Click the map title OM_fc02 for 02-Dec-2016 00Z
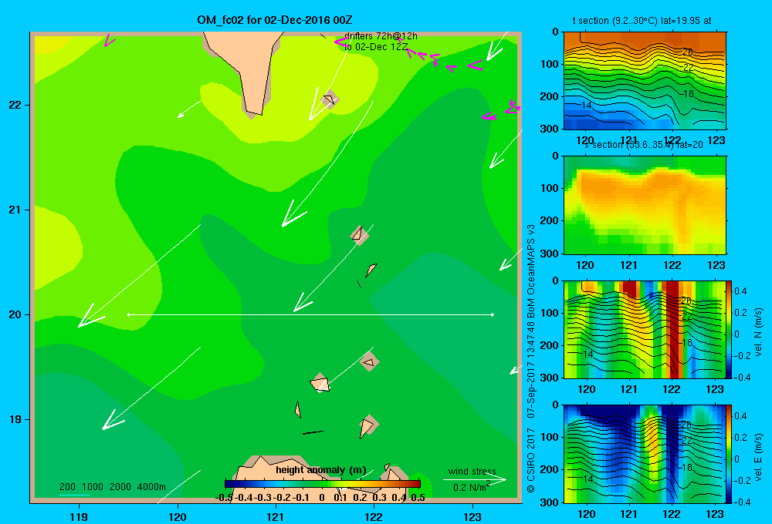The width and height of the screenshot is (772, 524). (x=274, y=20)
